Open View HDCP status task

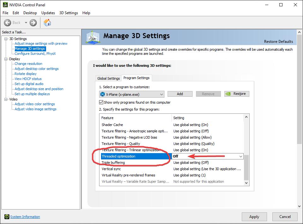28,79
